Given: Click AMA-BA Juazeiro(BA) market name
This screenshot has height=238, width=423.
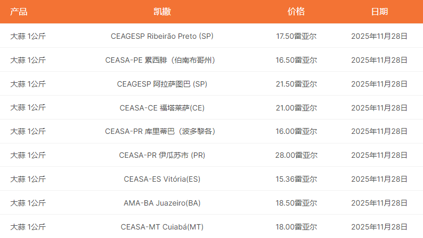Looking at the screenshot, I should 162,203.
